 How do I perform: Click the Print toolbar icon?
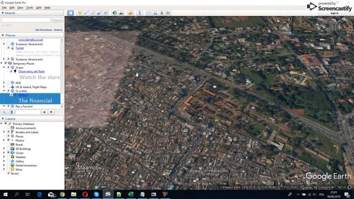pos(155,13)
